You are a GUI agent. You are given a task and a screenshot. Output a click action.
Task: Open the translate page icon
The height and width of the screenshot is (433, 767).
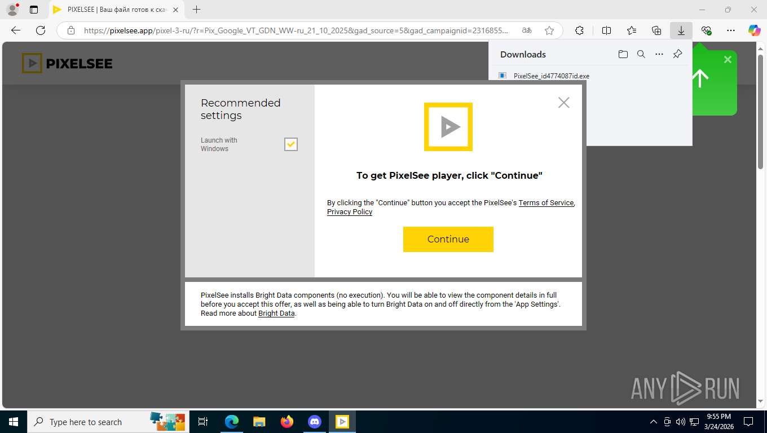click(x=526, y=30)
